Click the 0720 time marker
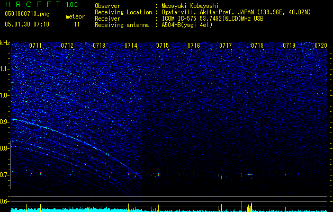This screenshot has height=212, width=333. point(321,46)
